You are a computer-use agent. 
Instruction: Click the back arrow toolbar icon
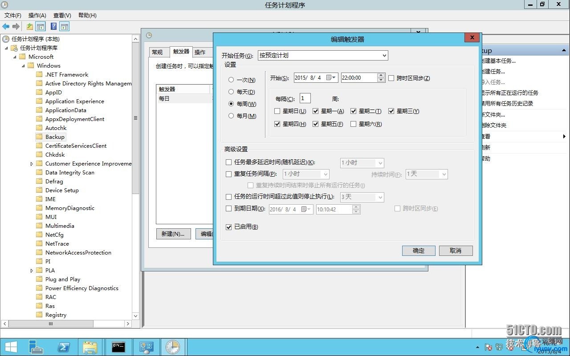[6, 27]
